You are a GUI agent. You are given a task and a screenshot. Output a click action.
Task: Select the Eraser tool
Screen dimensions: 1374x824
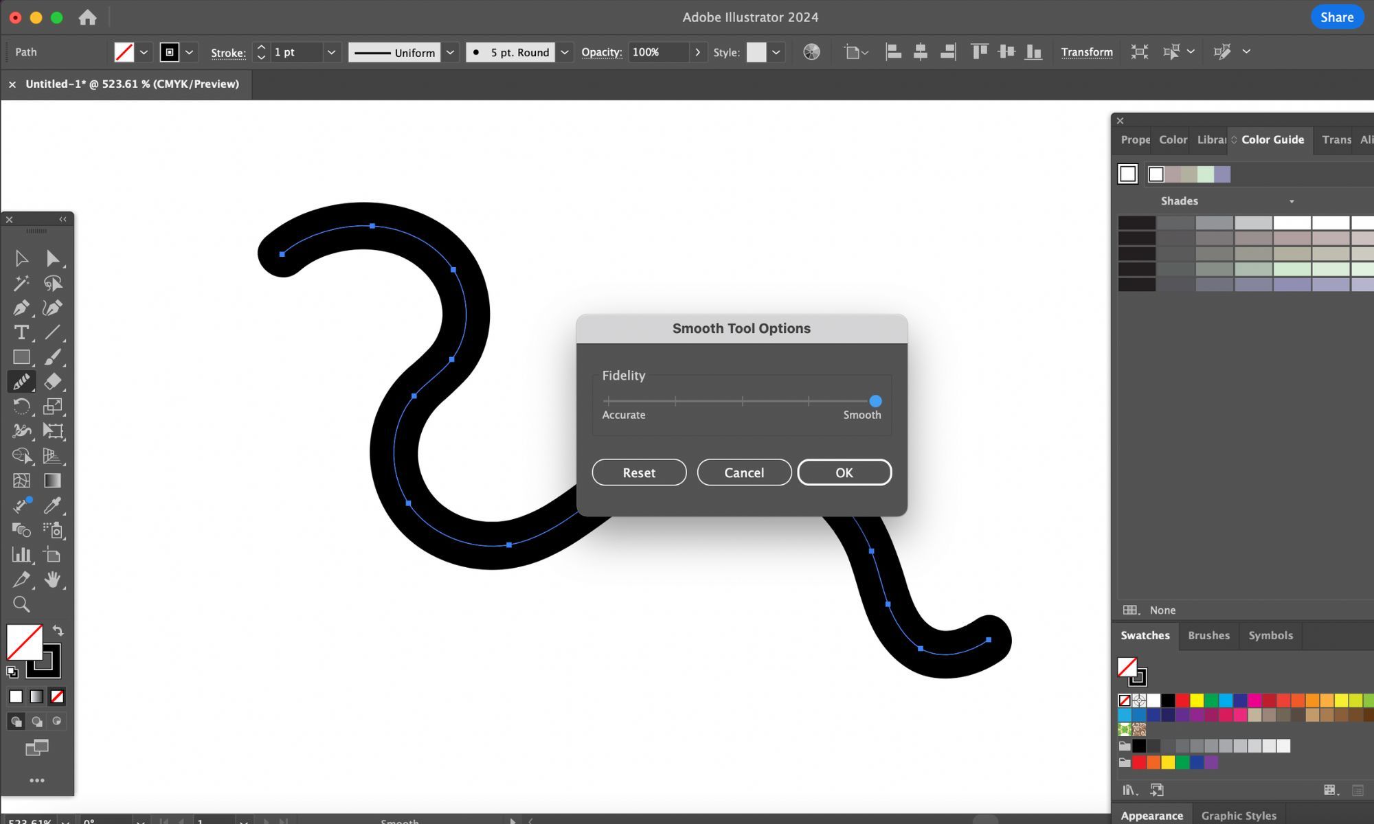[x=54, y=382]
